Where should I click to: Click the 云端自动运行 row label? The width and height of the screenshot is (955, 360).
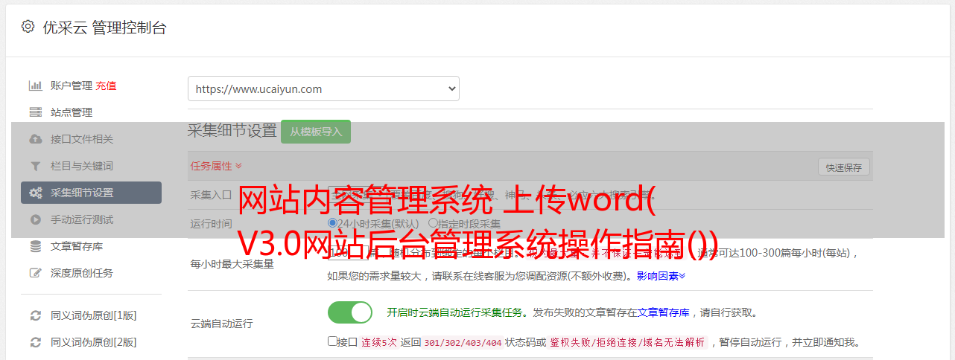221,324
